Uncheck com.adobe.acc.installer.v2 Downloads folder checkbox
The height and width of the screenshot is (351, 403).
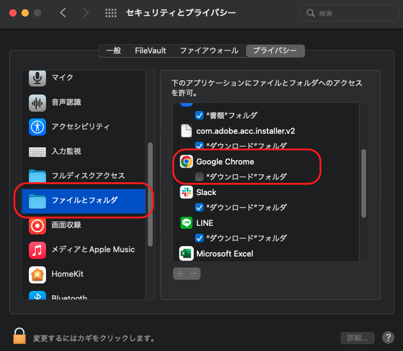click(199, 146)
